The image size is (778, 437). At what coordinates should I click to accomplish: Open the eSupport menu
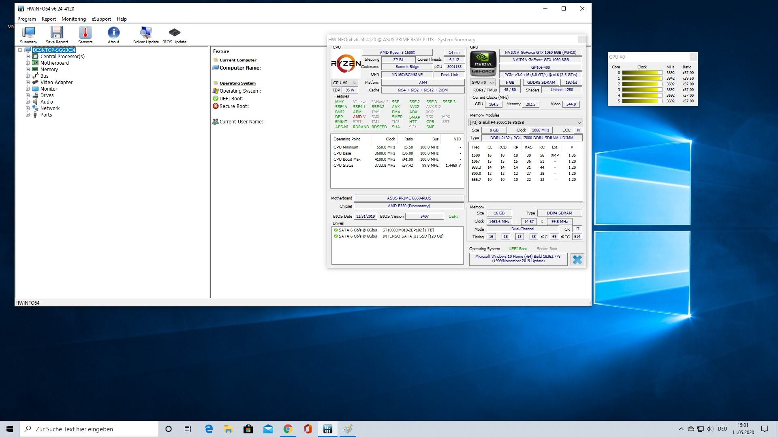tap(101, 19)
